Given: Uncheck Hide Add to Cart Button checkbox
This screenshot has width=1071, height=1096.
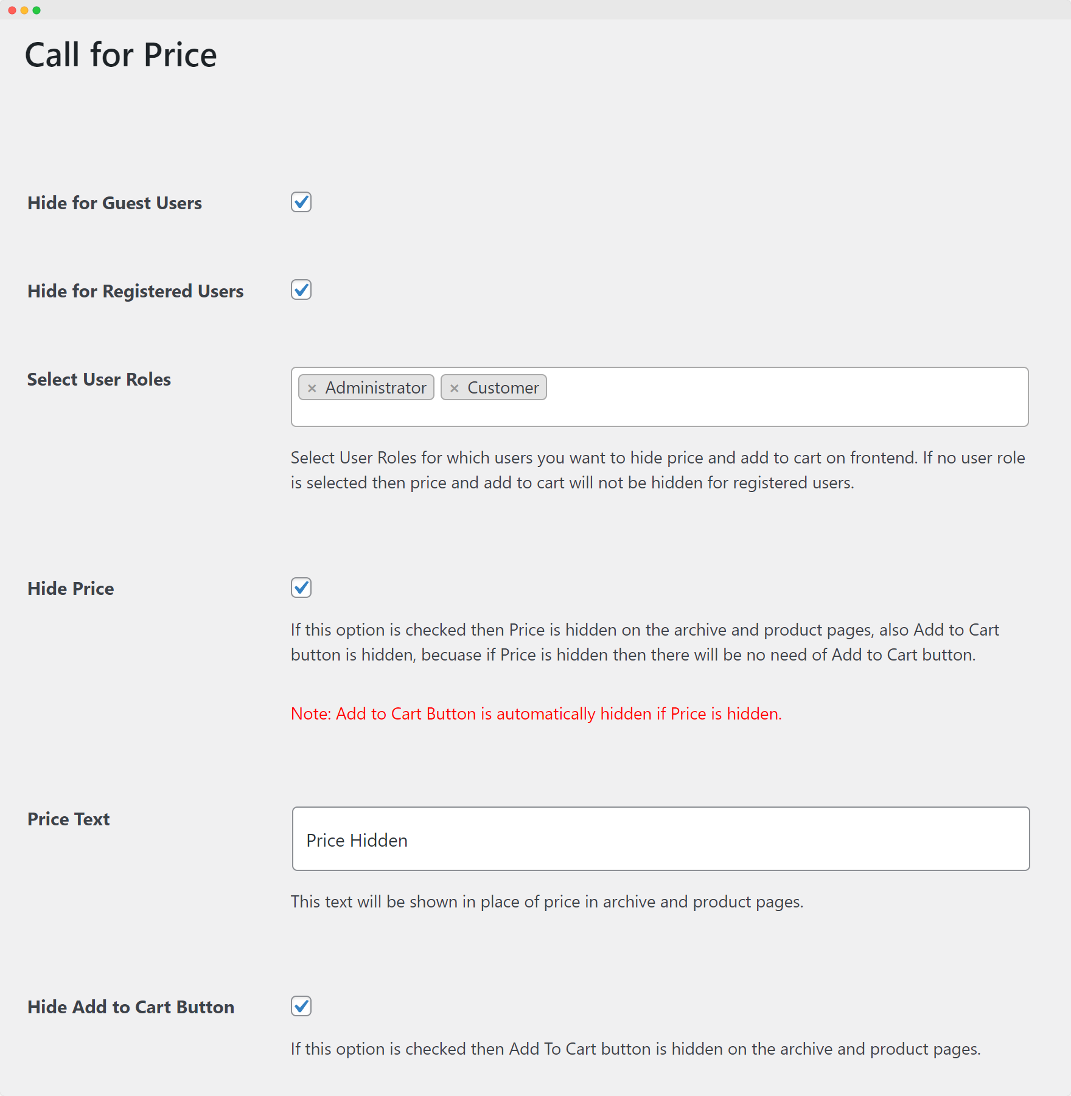Looking at the screenshot, I should [x=301, y=1006].
